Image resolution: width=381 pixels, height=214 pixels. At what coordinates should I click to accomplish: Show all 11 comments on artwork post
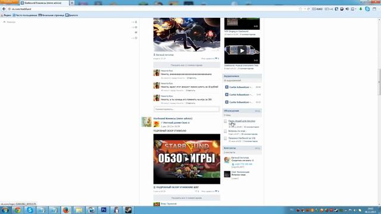(x=186, y=65)
